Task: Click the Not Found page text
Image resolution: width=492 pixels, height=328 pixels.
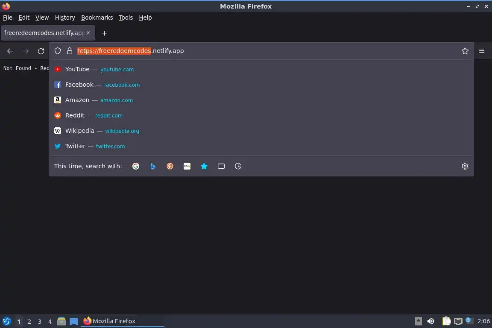Action: click(x=26, y=68)
